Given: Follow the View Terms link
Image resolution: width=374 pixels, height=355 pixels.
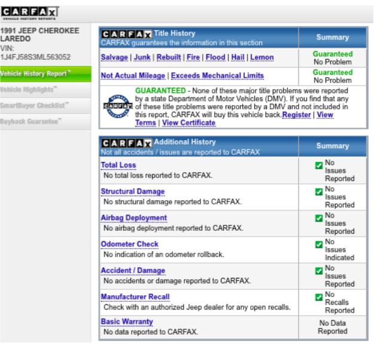Looking at the screenshot, I should (325, 115).
